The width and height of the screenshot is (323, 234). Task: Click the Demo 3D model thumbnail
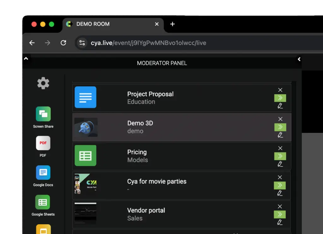86,127
